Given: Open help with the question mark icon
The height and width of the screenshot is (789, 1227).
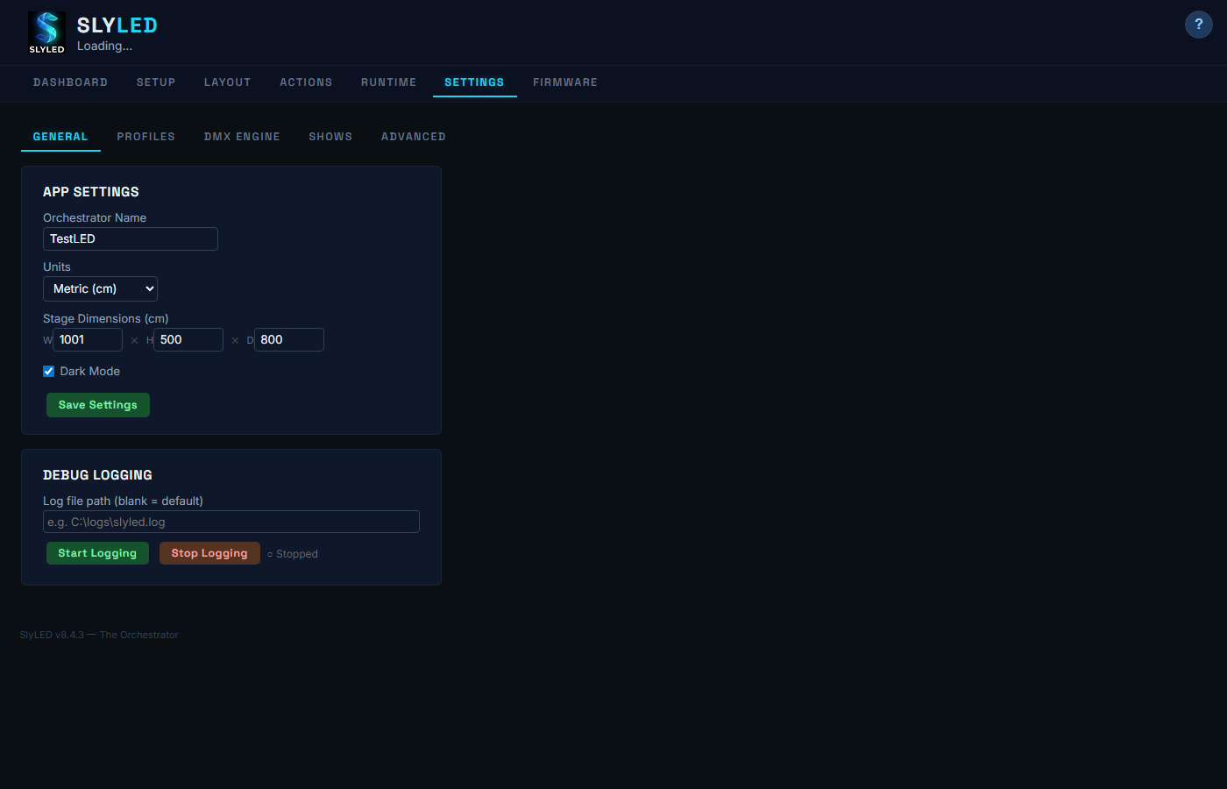Looking at the screenshot, I should coord(1198,25).
